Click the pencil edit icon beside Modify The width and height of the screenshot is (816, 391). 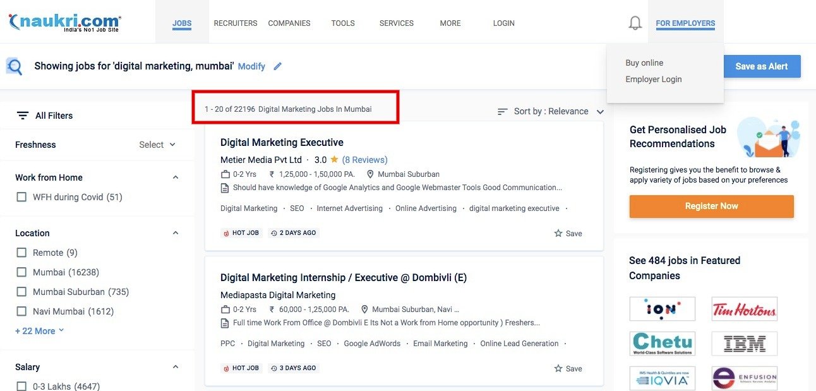coord(277,66)
